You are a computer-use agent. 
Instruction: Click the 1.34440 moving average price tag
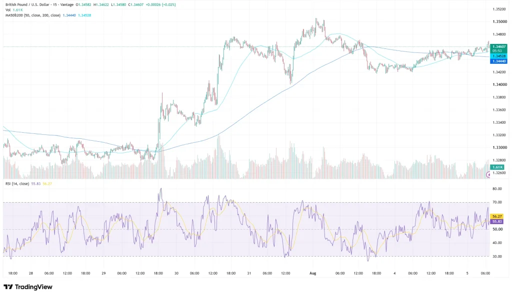coord(499,61)
